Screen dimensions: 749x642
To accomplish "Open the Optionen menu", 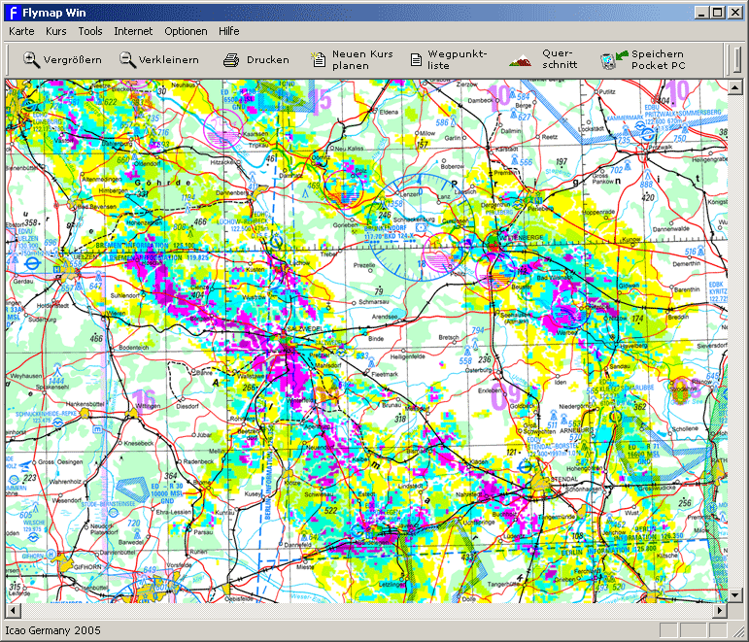I will [186, 31].
